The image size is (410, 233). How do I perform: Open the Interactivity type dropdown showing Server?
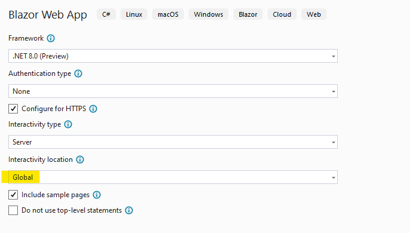pyautogui.click(x=173, y=142)
